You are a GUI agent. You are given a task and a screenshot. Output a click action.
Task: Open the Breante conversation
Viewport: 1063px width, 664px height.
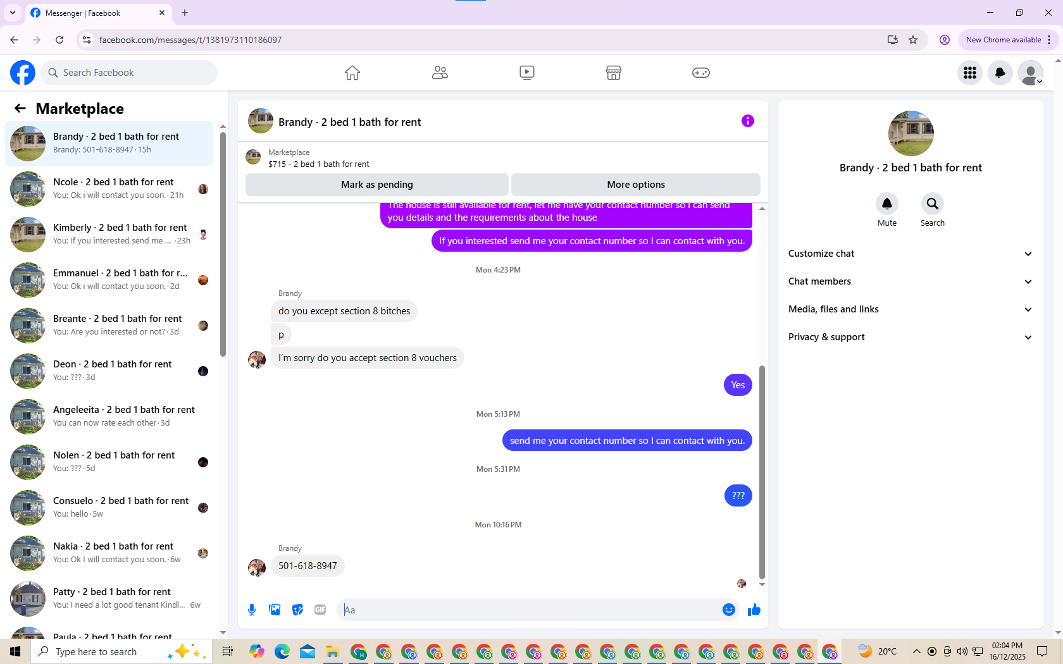pos(109,326)
